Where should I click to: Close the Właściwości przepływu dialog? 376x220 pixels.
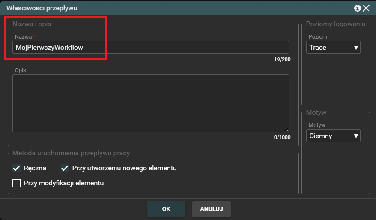click(x=366, y=8)
